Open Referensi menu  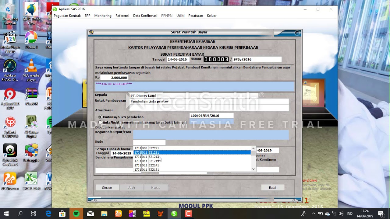[x=122, y=16]
